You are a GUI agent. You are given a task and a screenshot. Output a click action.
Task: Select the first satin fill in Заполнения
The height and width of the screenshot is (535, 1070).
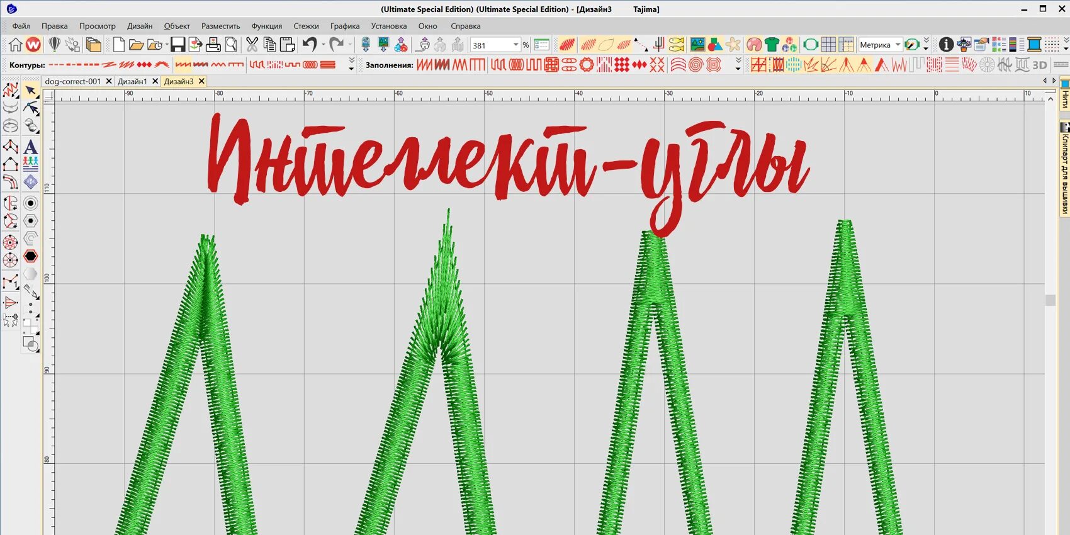425,65
